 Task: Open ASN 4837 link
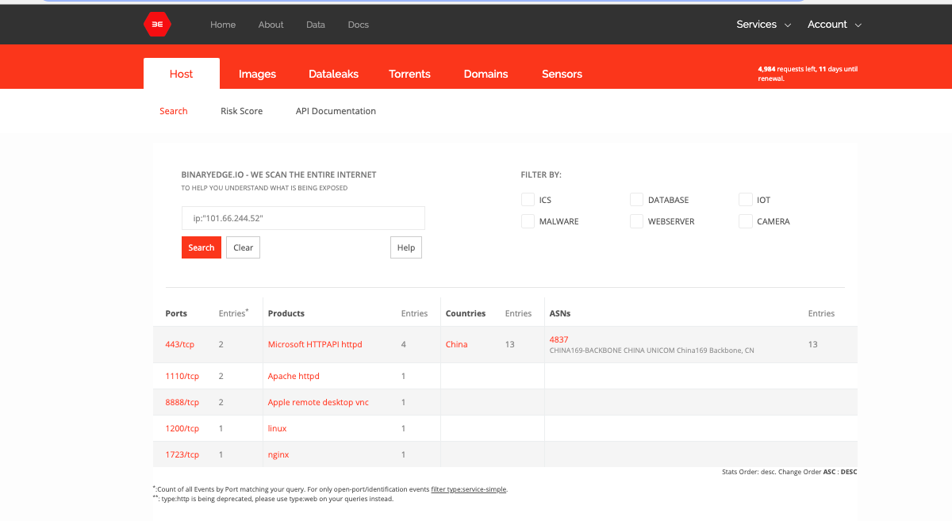coord(559,339)
